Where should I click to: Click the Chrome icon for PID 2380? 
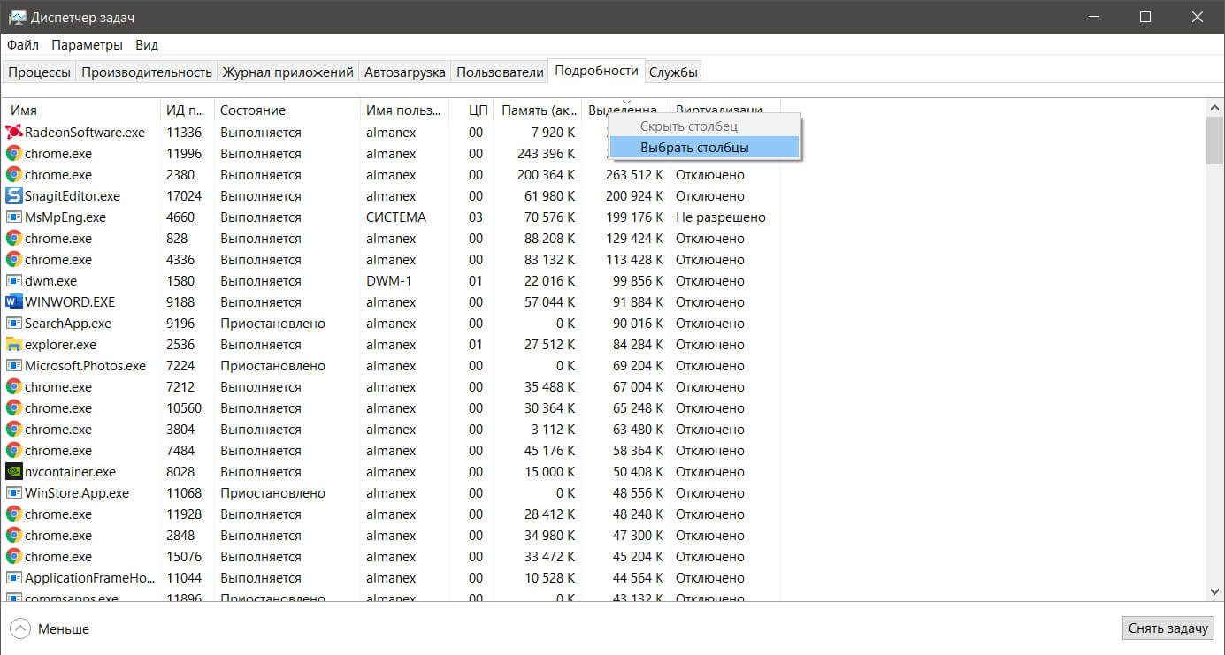pyautogui.click(x=14, y=175)
